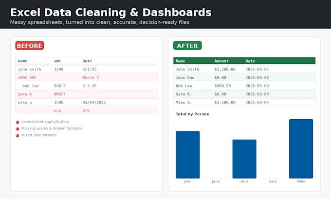Click the Date header in the After table
Viewport: 331px width, 199px height.
click(x=250, y=61)
